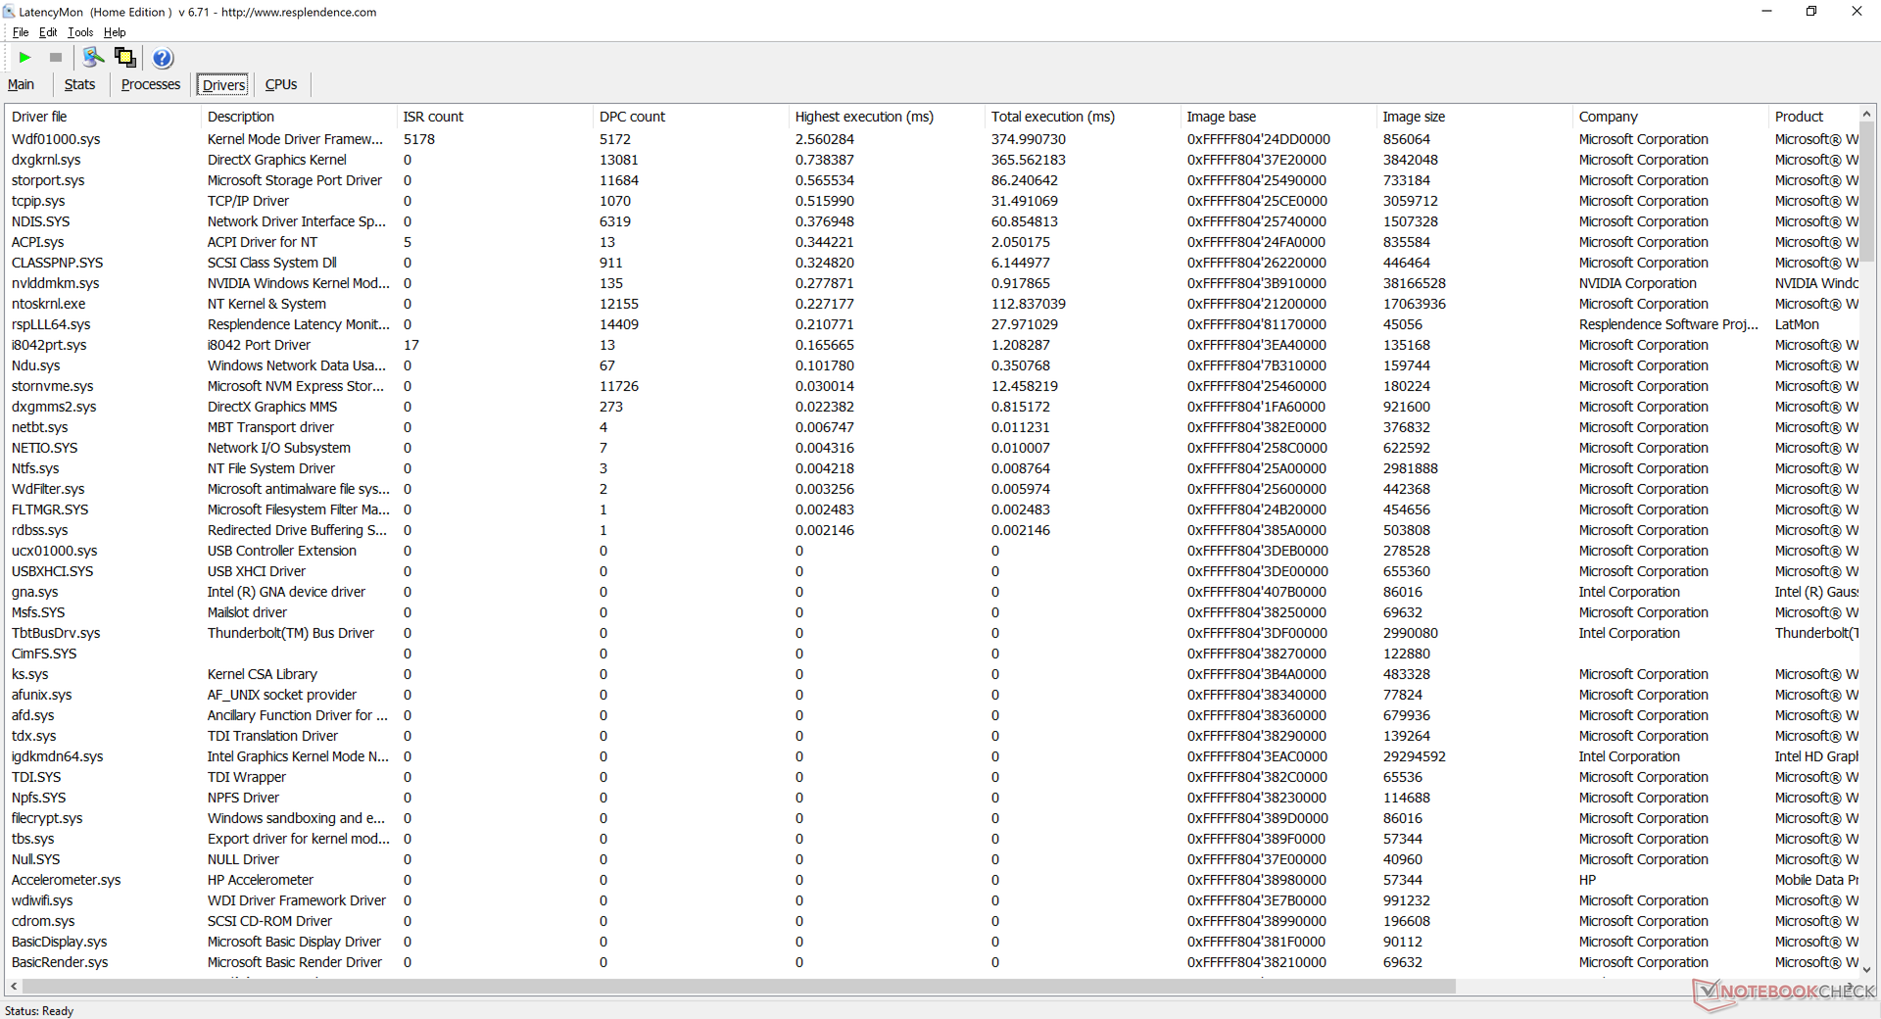Sort by Total execution (ms) column header
The width and height of the screenshot is (1881, 1019).
pyautogui.click(x=1082, y=117)
